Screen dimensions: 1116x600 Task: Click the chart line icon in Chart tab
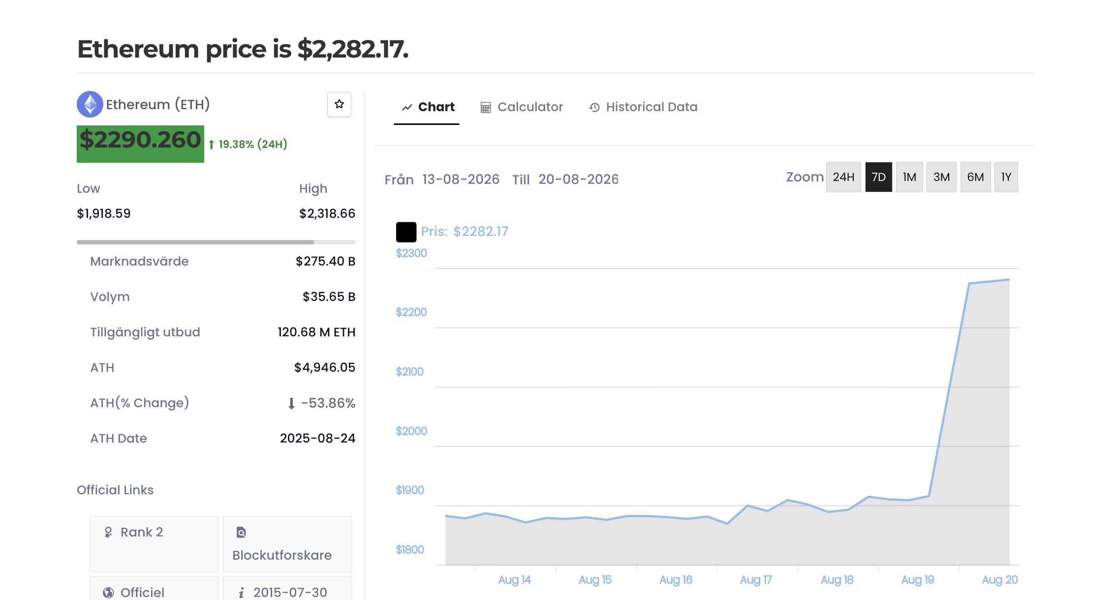[407, 107]
